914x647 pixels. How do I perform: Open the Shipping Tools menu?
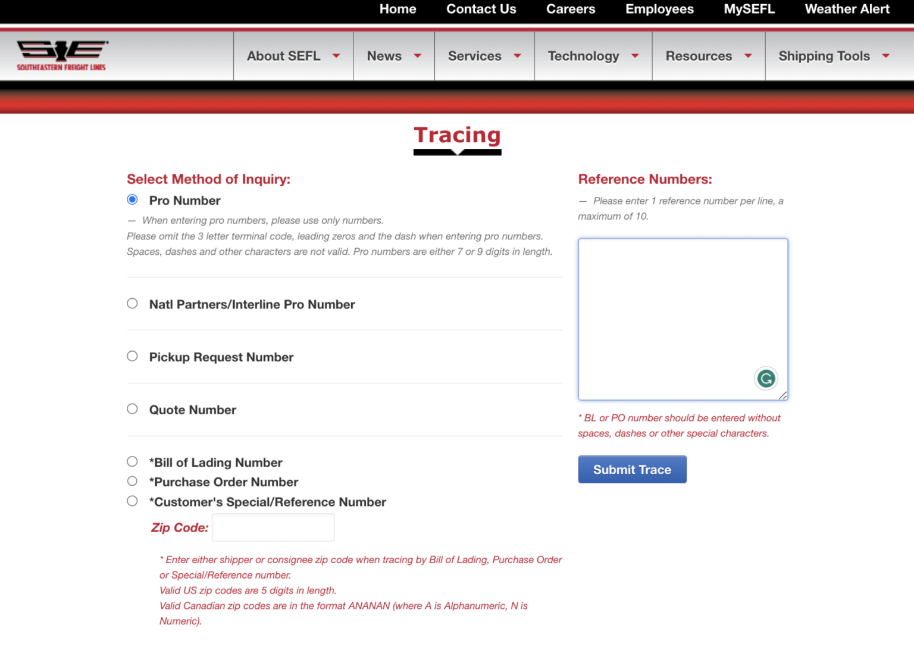tap(834, 56)
